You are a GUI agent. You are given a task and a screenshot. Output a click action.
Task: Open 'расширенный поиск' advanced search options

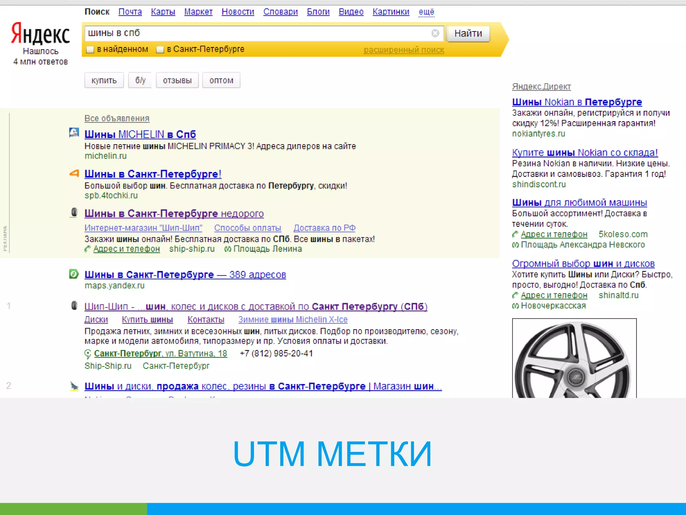point(404,50)
